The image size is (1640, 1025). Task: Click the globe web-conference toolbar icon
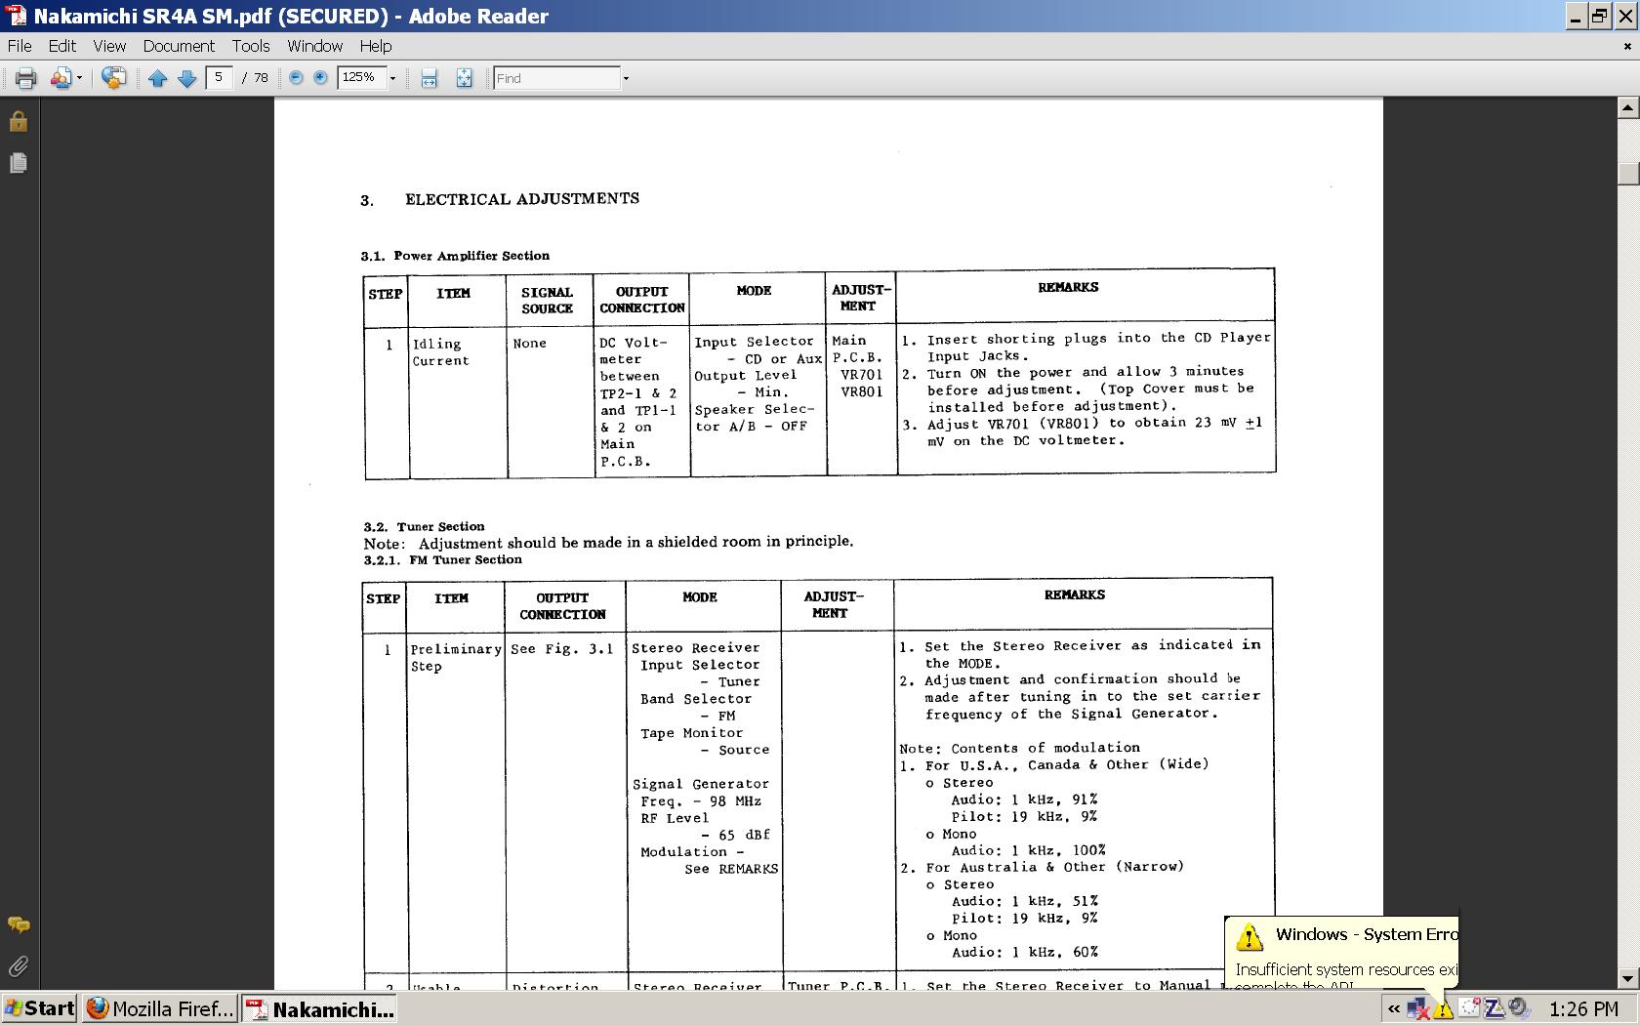click(x=113, y=78)
